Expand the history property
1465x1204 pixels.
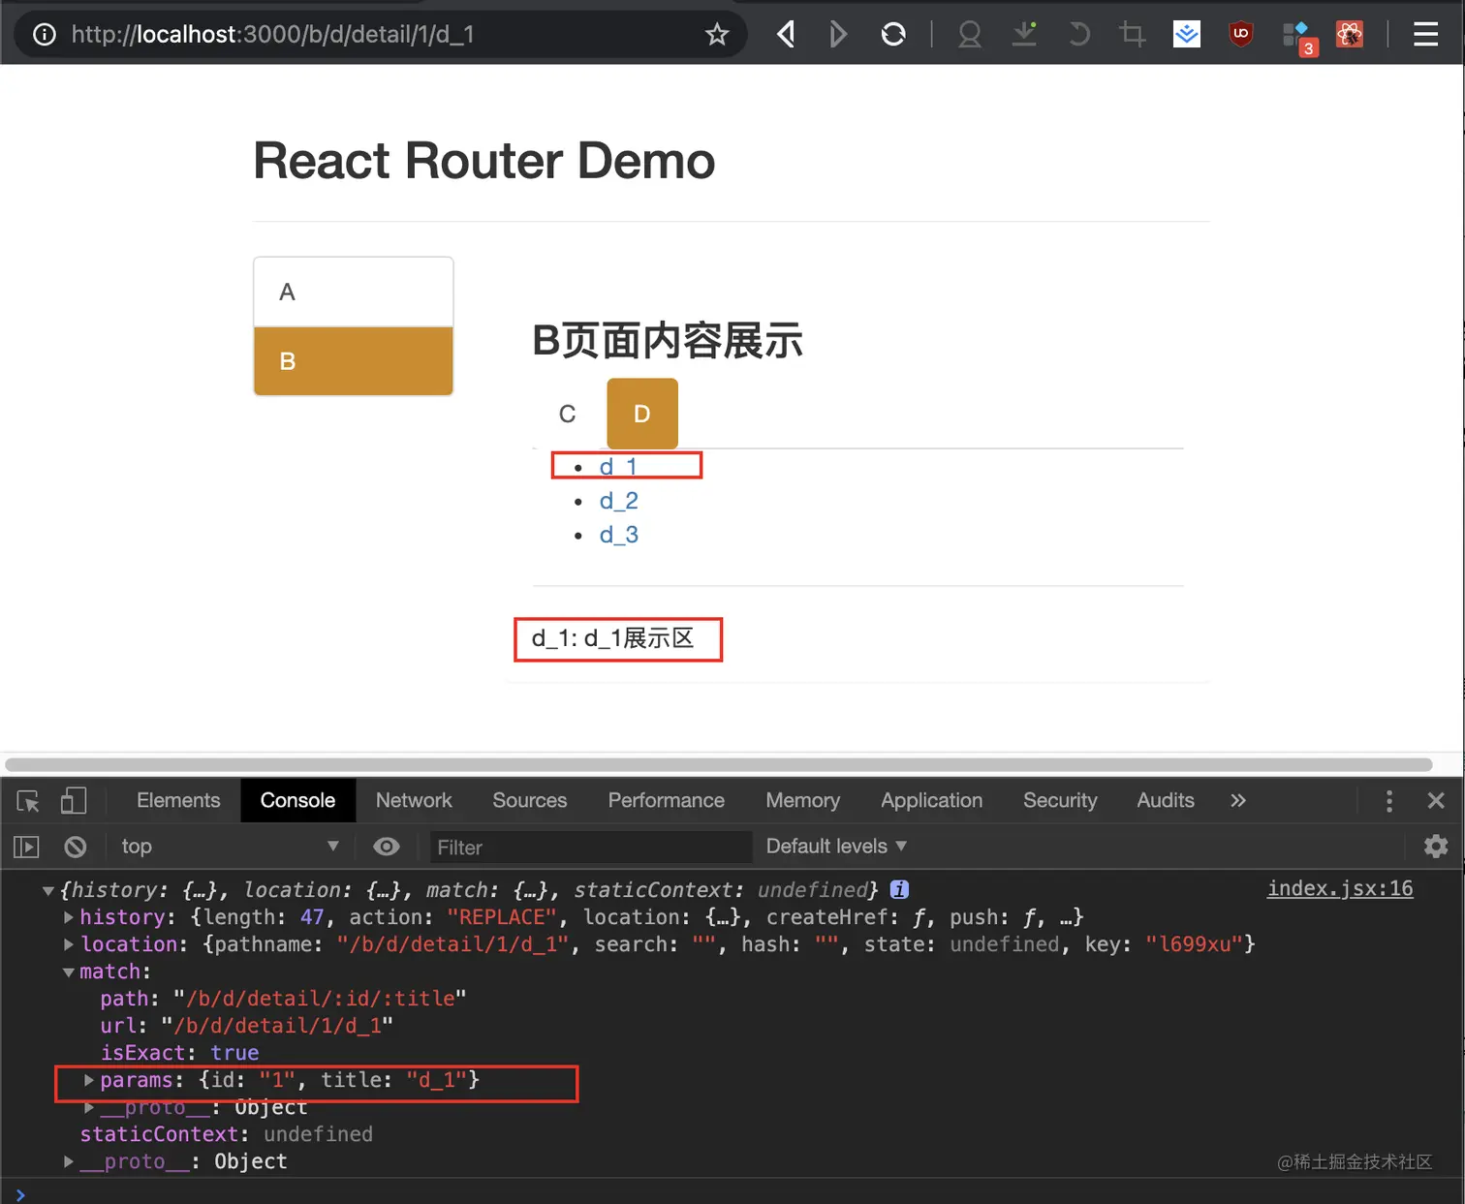coord(68,916)
